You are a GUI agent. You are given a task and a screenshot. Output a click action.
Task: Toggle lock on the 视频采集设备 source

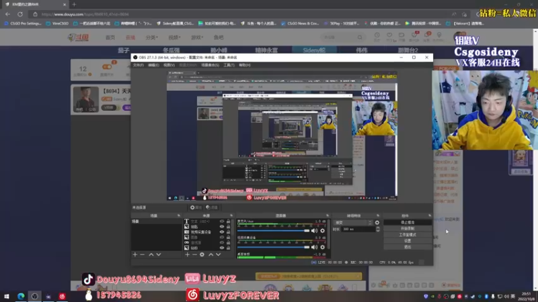tap(229, 232)
